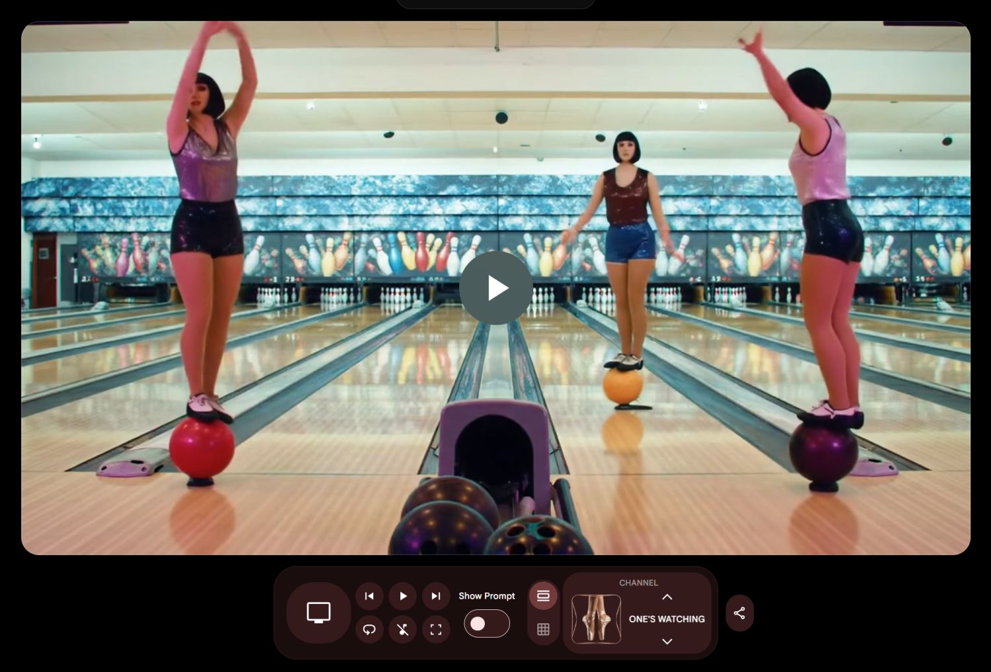This screenshot has width=991, height=672.
Task: Toggle the loop playback icon
Action: click(x=369, y=629)
